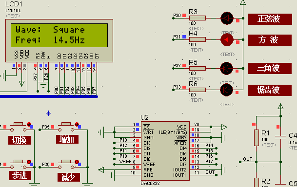Select the power terminal above R1
This screenshot has width=297, height=187.
pyautogui.click(x=280, y=107)
